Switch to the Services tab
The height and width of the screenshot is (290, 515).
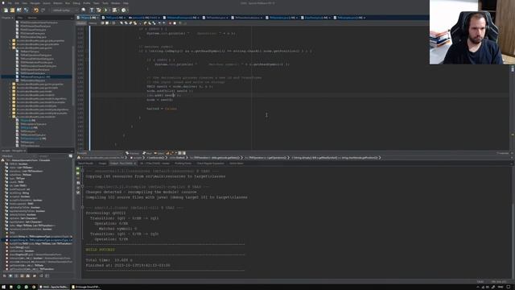click(32, 18)
